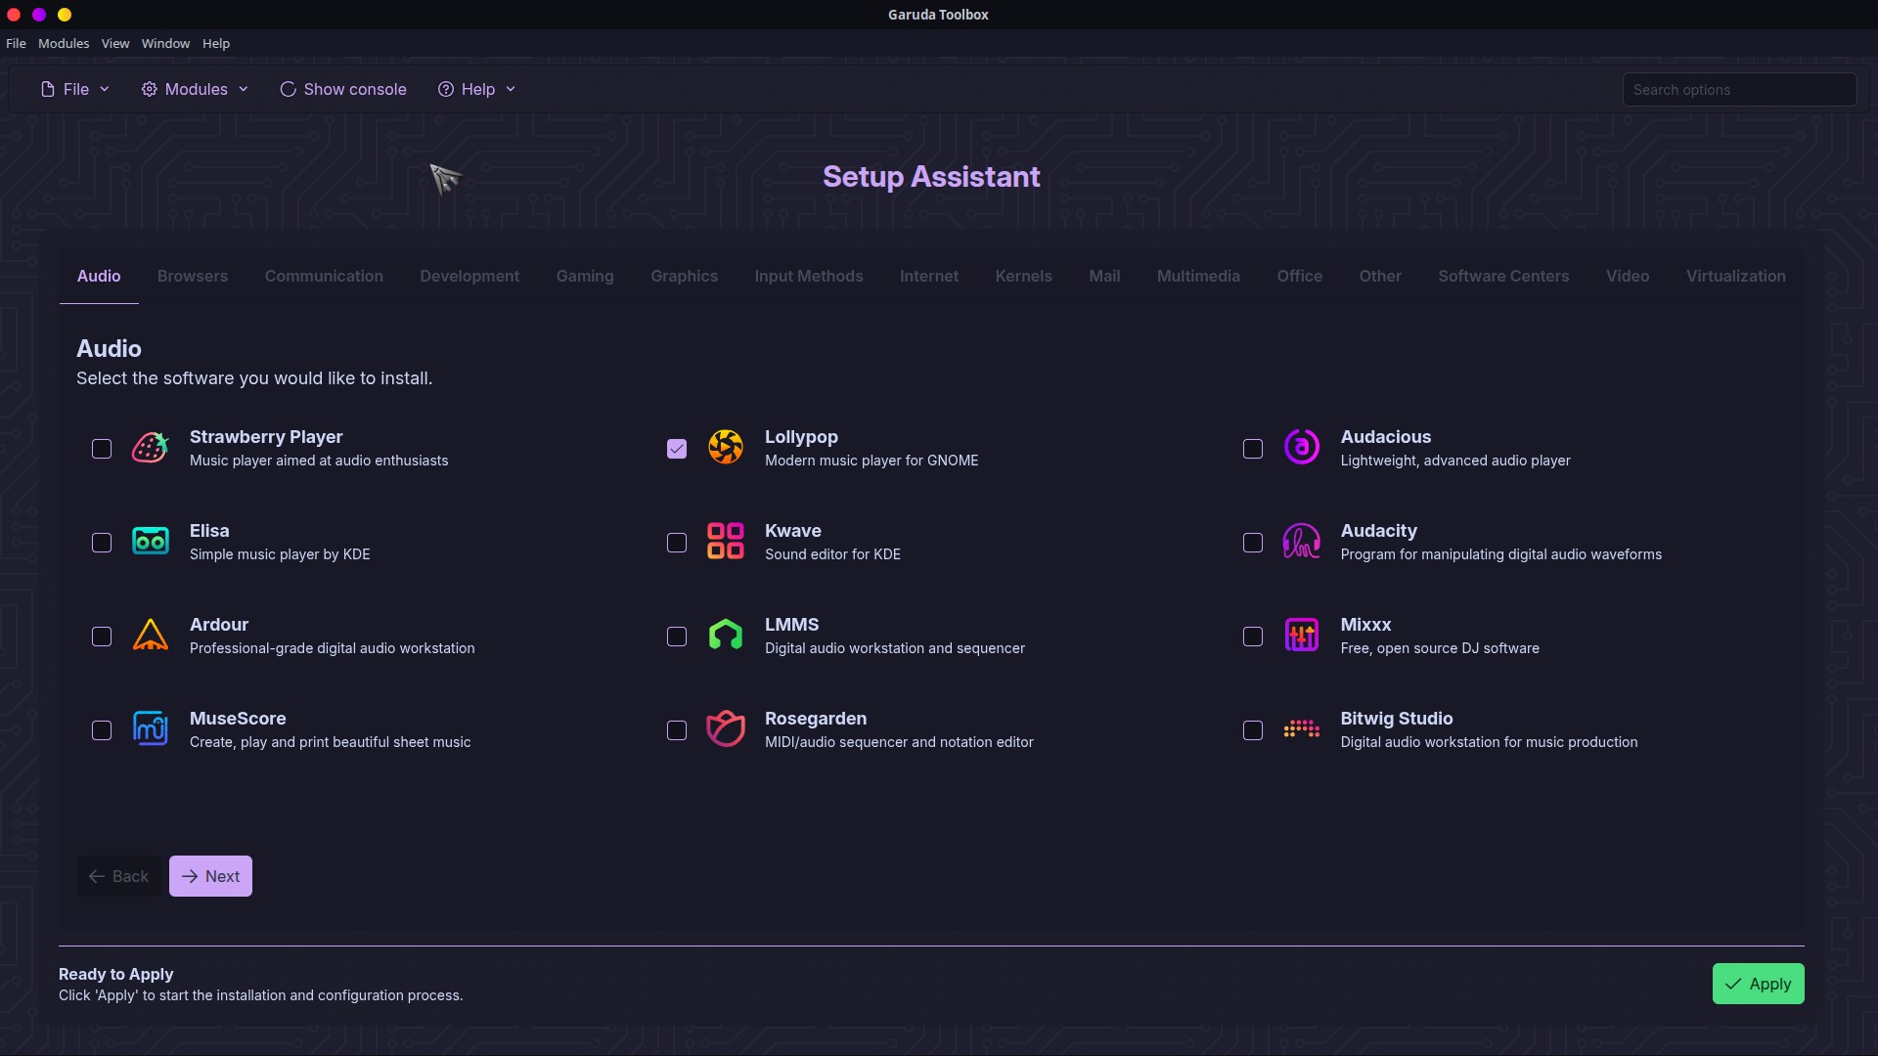Go to the Video tab
1878x1056 pixels.
[1628, 277]
